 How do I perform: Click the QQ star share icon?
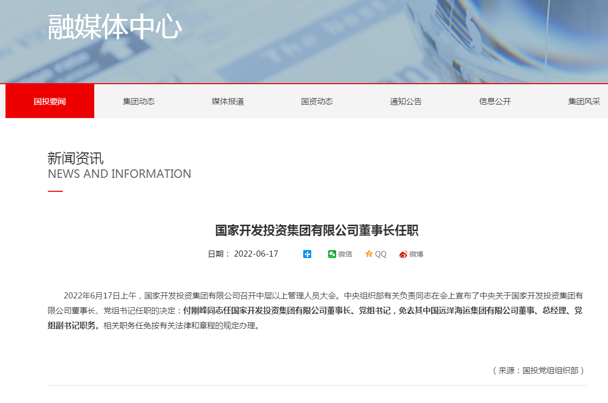369,254
